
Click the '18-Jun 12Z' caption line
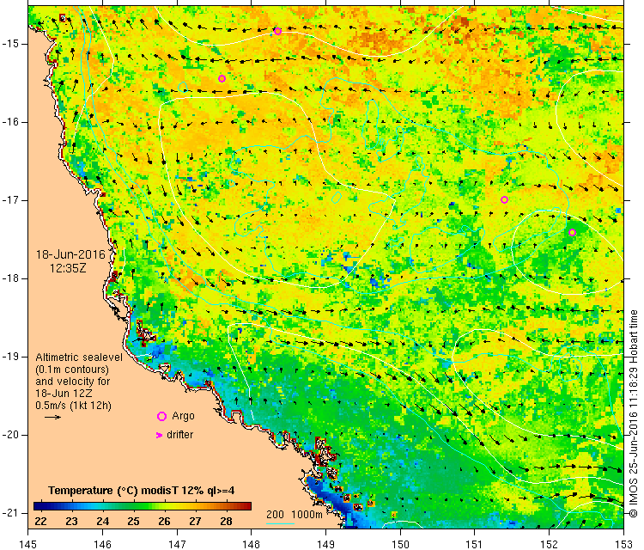click(x=64, y=393)
